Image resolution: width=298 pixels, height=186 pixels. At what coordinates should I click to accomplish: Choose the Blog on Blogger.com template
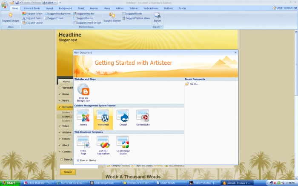tap(83, 92)
